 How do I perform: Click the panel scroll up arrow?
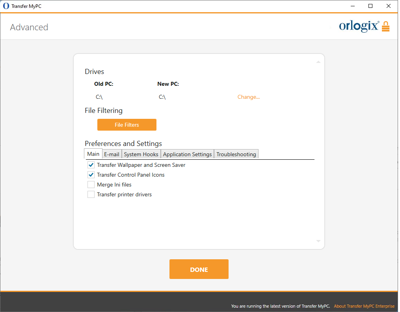[318, 62]
